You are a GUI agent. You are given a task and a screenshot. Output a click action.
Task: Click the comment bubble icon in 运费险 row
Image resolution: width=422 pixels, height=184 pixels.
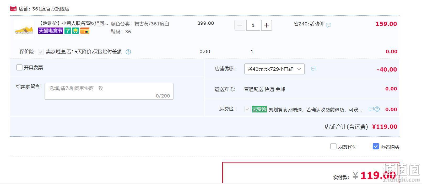click(371, 109)
